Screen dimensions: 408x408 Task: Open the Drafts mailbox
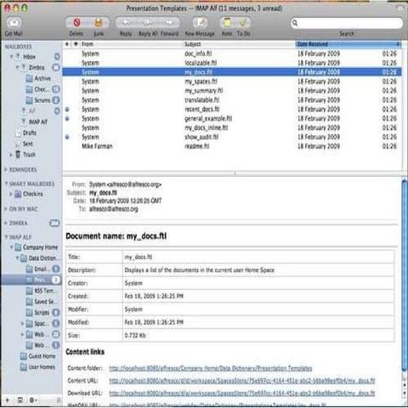(29, 133)
